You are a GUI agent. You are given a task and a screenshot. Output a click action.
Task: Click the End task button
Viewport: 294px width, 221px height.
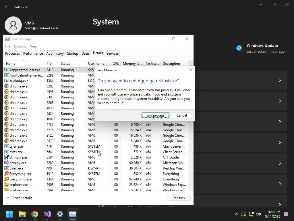click(x=179, y=198)
